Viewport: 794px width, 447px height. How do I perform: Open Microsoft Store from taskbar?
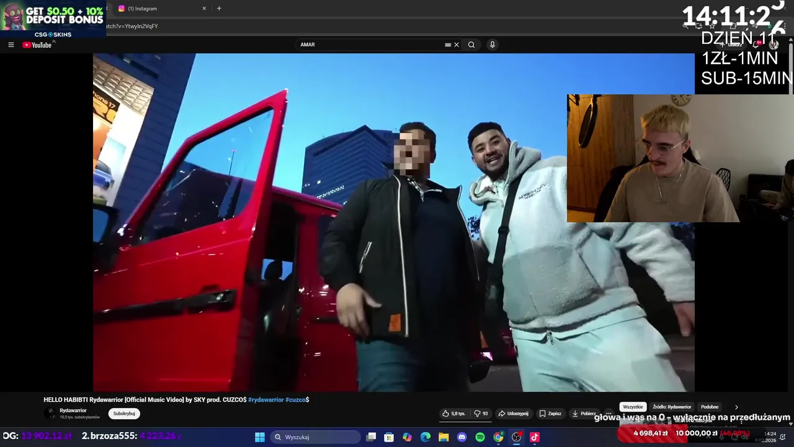click(x=389, y=437)
